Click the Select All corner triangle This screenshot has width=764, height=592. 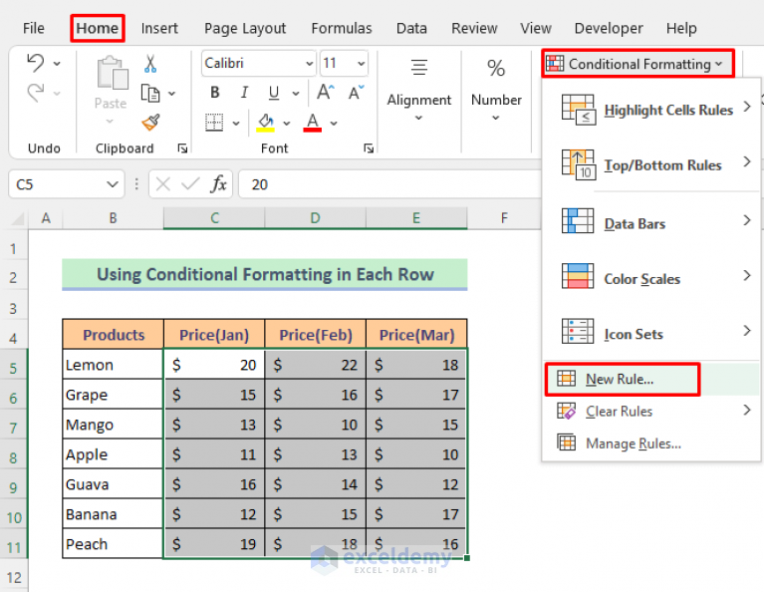[x=18, y=218]
